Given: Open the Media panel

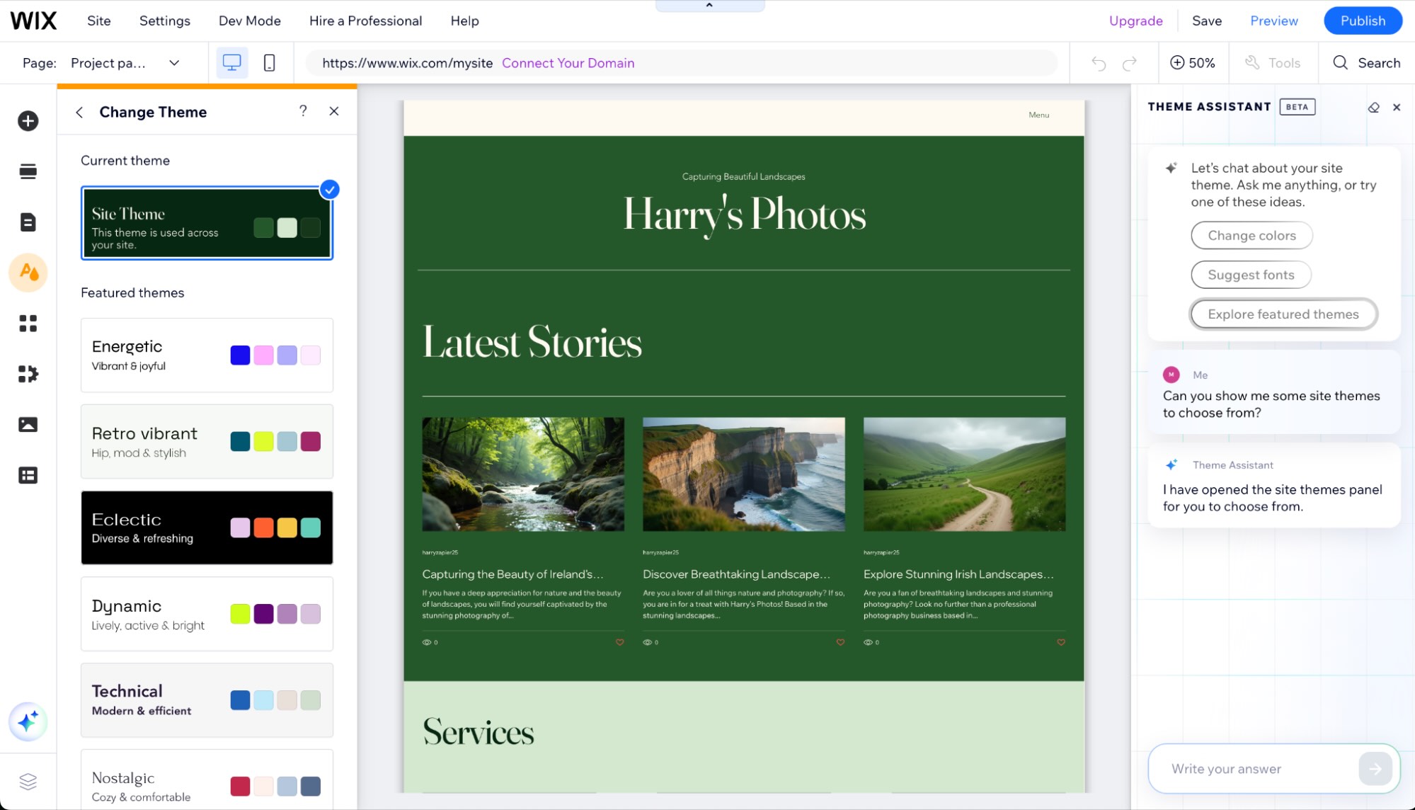Looking at the screenshot, I should click(28, 424).
